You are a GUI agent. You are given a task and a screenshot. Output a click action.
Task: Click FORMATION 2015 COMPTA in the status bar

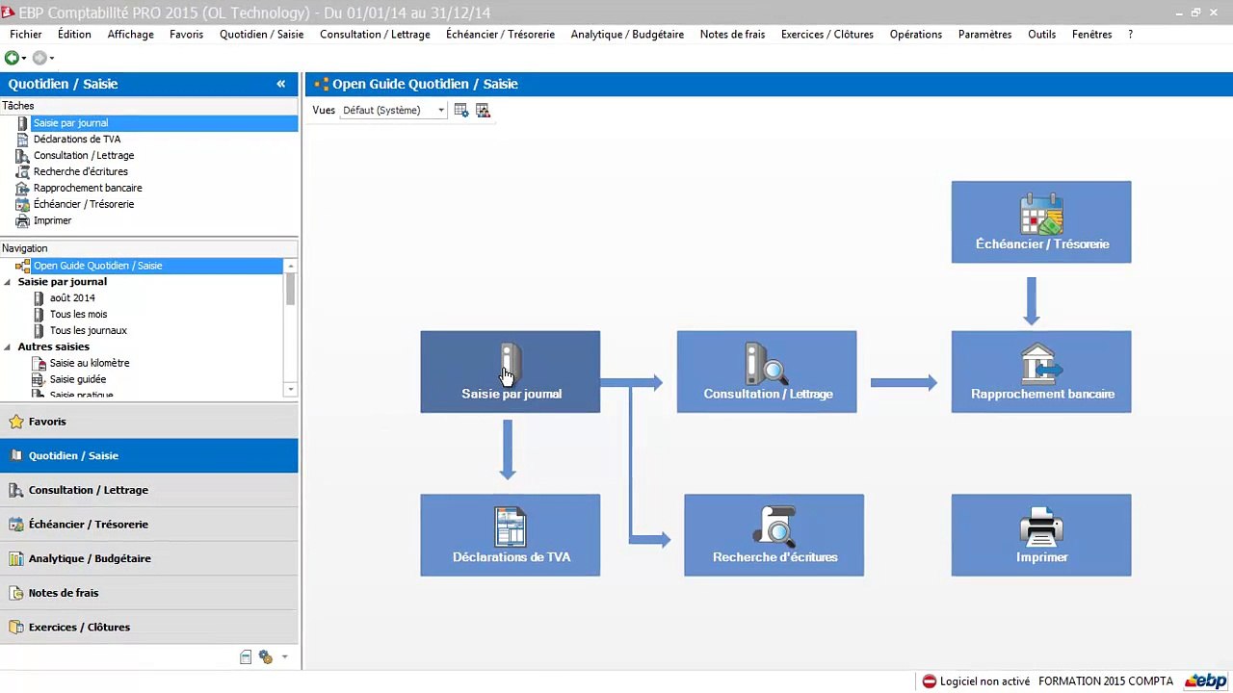(x=1106, y=681)
